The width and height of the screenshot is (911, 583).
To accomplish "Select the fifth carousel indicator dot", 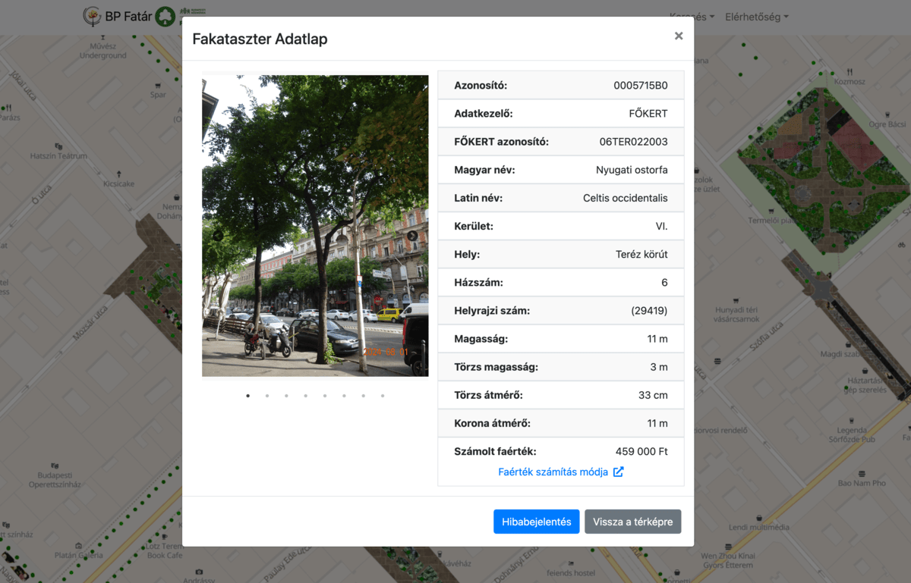I will pyautogui.click(x=325, y=396).
